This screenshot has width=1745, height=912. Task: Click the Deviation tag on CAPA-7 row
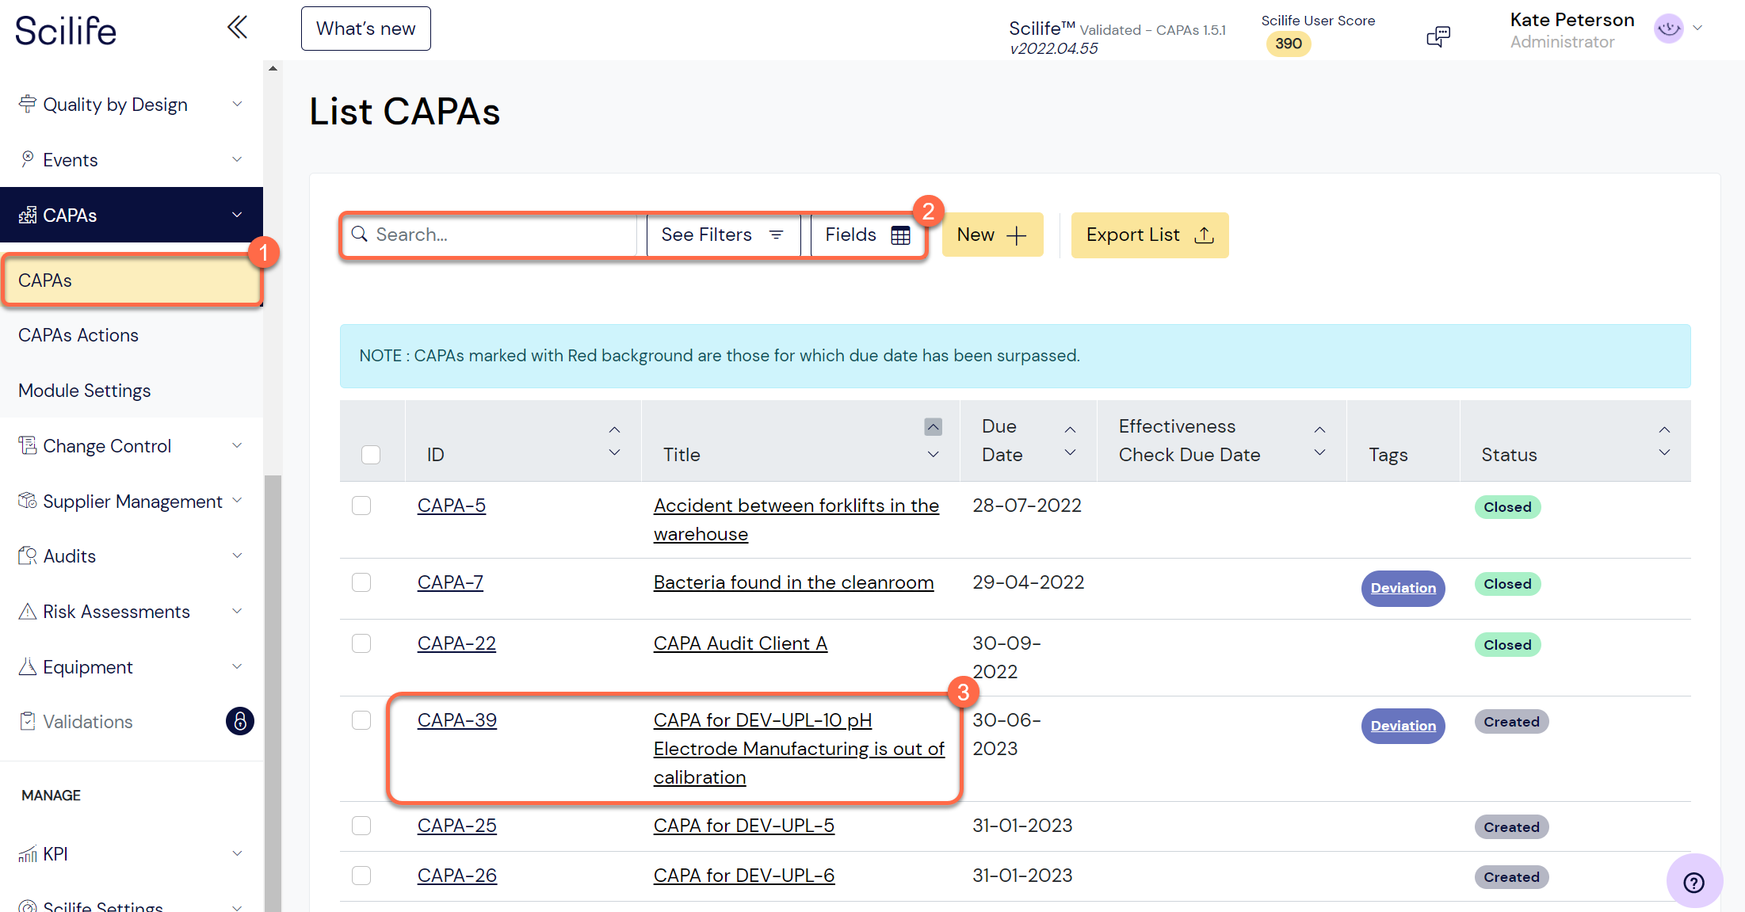pos(1403,588)
